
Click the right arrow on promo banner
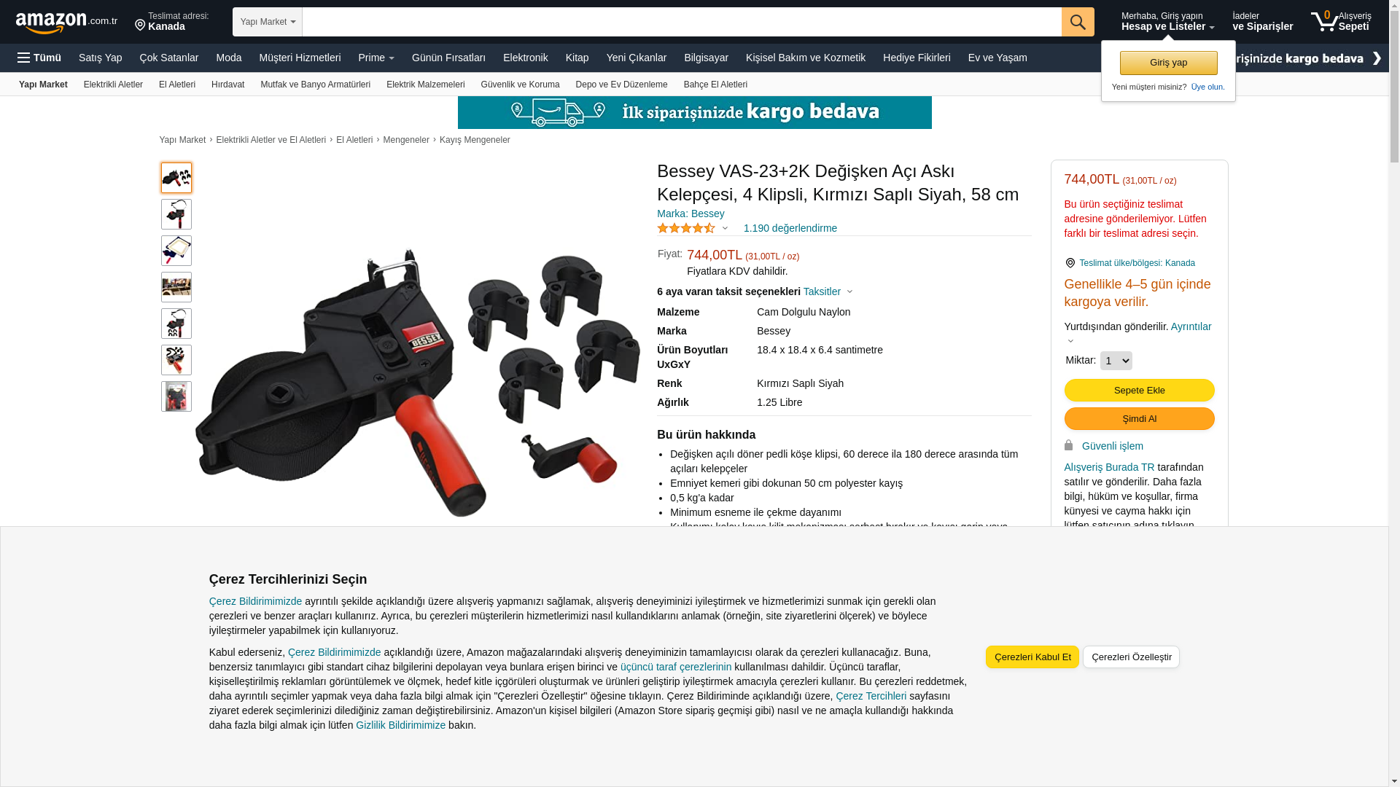(1376, 58)
